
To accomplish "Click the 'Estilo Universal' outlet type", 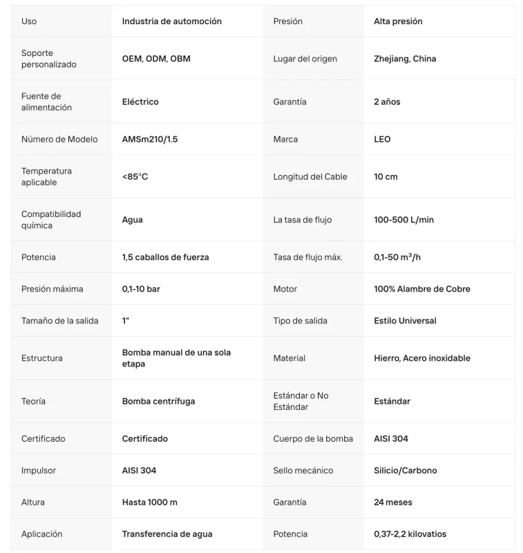I will pyautogui.click(x=405, y=321).
